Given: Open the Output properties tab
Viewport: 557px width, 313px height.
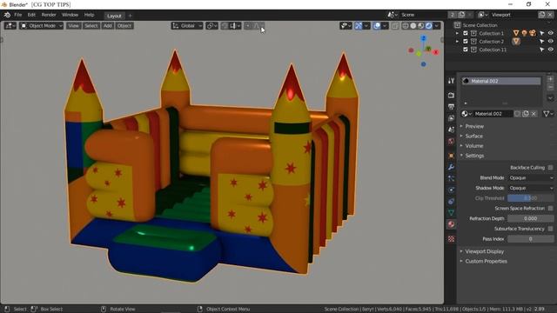Looking at the screenshot, I should pyautogui.click(x=451, y=106).
